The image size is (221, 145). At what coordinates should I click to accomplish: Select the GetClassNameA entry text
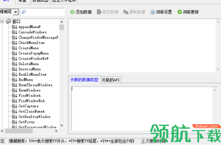32,112
